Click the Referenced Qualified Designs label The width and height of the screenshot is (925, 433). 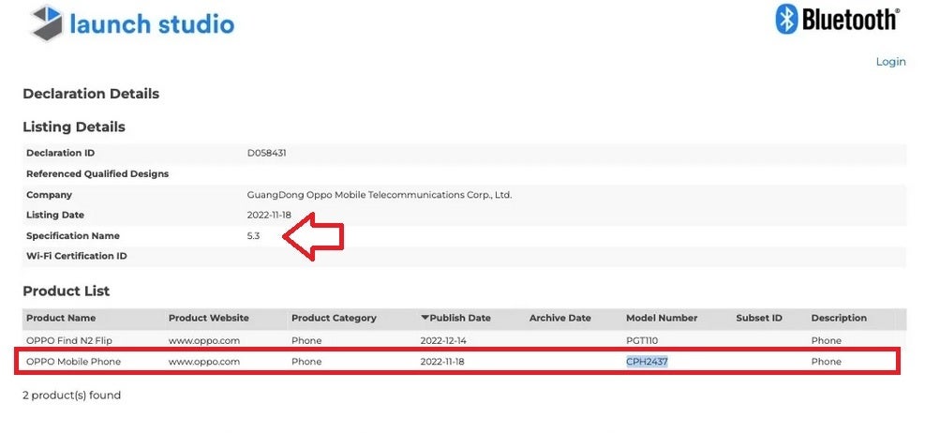click(97, 174)
